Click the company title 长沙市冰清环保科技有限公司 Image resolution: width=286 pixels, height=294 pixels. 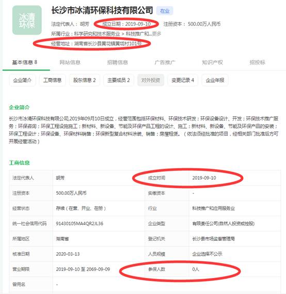[102, 10]
